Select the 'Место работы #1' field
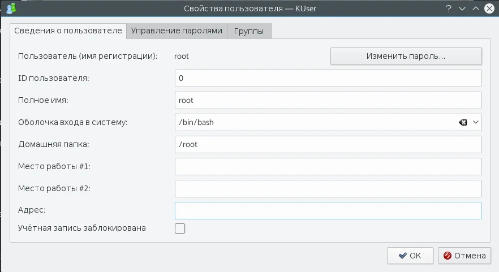 (x=328, y=166)
